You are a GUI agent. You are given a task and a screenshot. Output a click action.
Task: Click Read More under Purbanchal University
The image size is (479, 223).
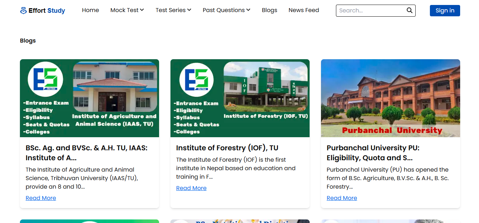click(342, 198)
